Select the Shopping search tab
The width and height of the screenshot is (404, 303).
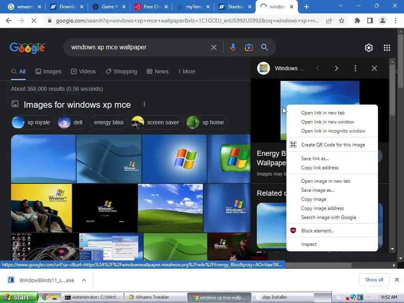coord(122,72)
